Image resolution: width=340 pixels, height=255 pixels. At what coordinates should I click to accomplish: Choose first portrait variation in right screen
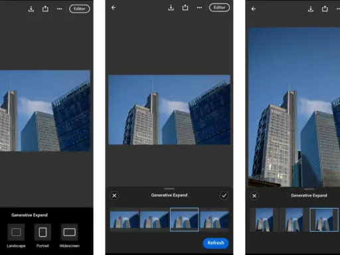click(264, 220)
